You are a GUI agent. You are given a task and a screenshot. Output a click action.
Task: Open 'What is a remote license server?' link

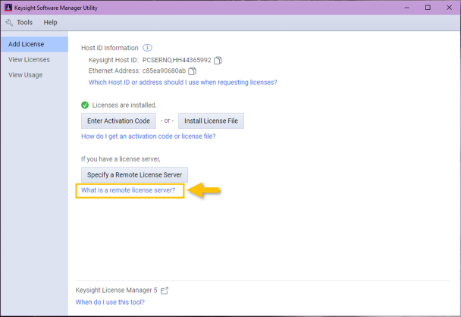tap(128, 190)
